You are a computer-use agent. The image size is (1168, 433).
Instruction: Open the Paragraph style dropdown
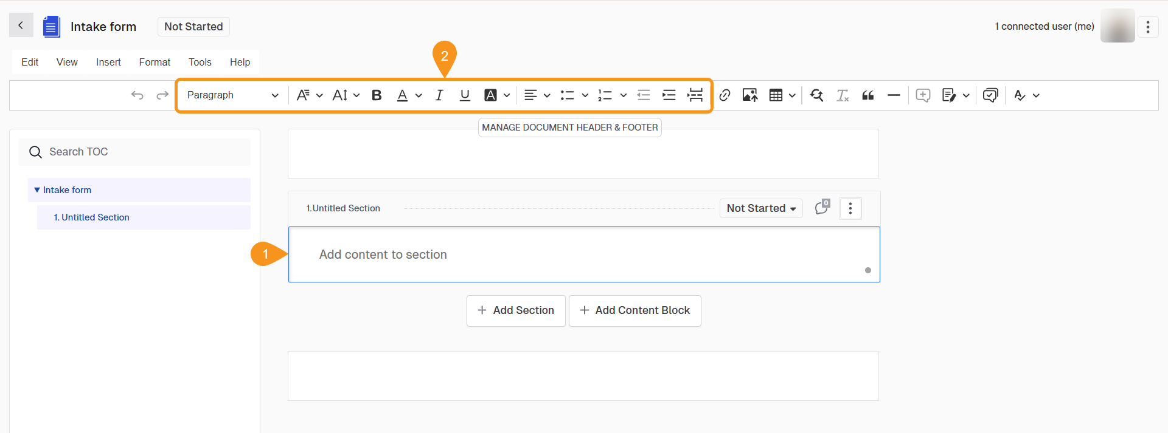(x=232, y=95)
